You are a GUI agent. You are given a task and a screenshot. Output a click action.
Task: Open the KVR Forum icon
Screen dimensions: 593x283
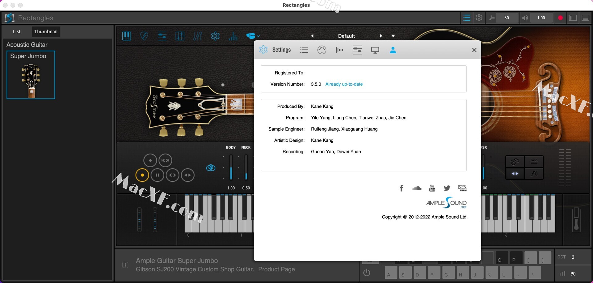click(x=462, y=188)
